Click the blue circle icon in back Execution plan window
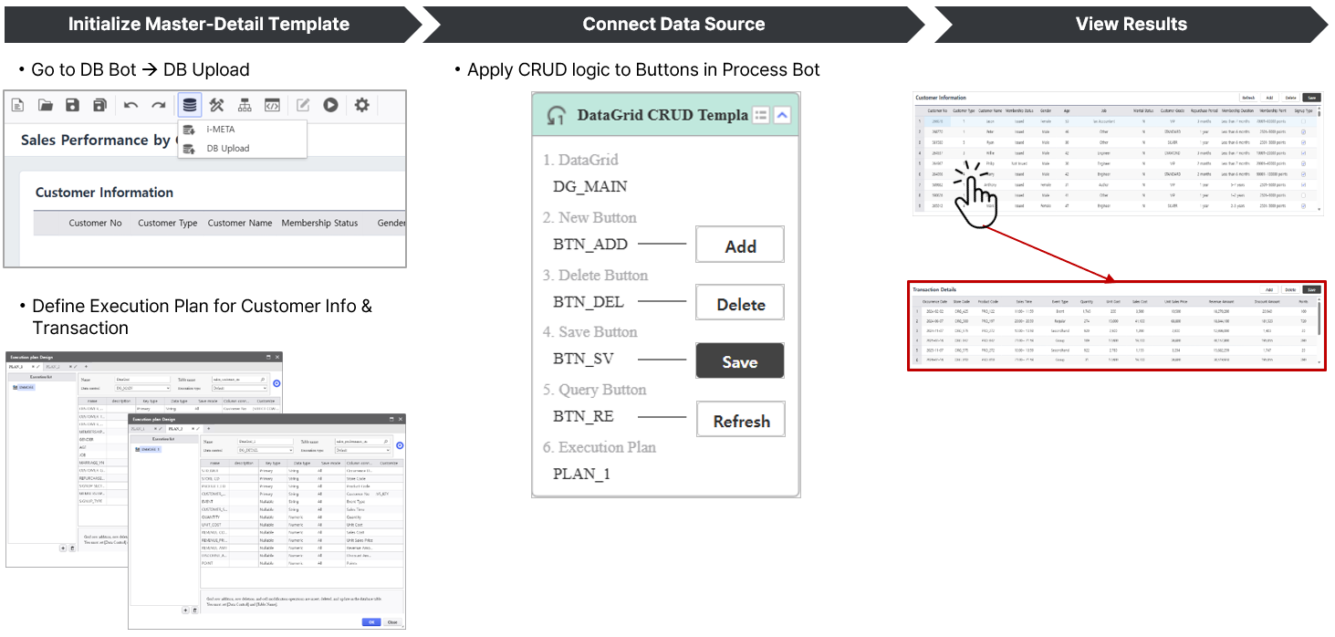 [x=276, y=383]
